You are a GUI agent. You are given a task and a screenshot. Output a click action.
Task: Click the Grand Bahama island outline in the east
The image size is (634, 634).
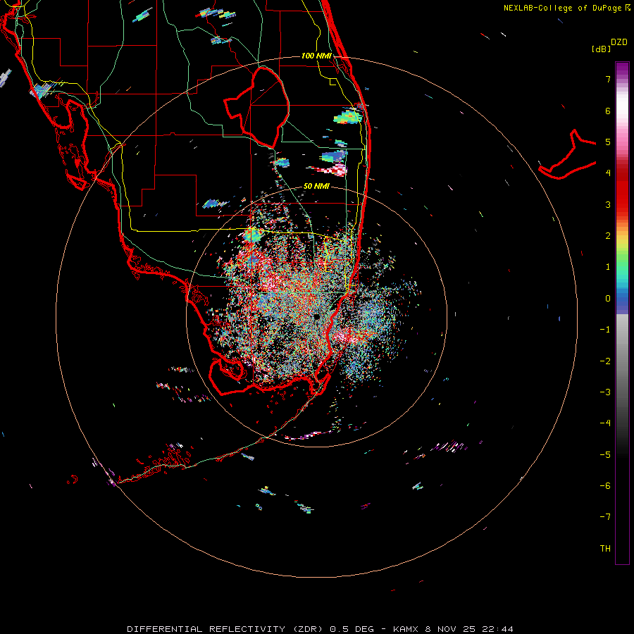(568, 154)
